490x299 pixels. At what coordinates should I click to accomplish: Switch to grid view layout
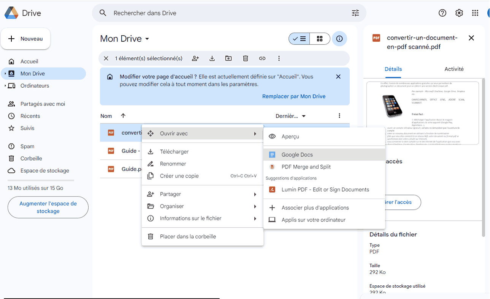(x=320, y=39)
